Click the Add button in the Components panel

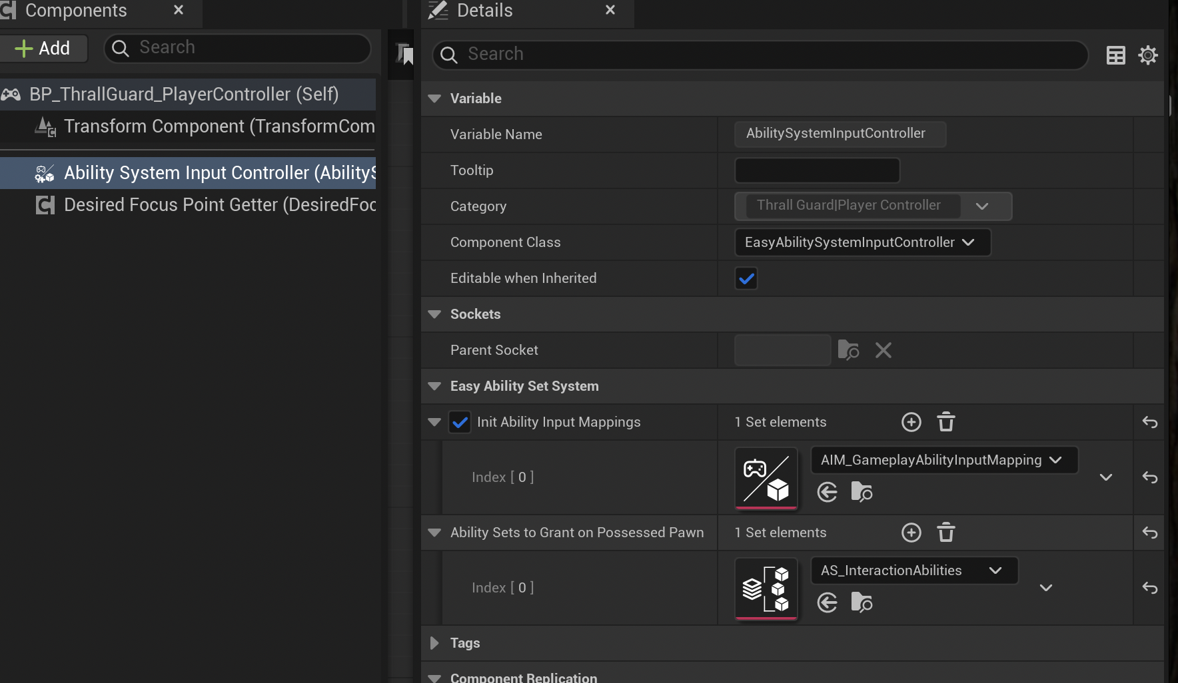44,48
